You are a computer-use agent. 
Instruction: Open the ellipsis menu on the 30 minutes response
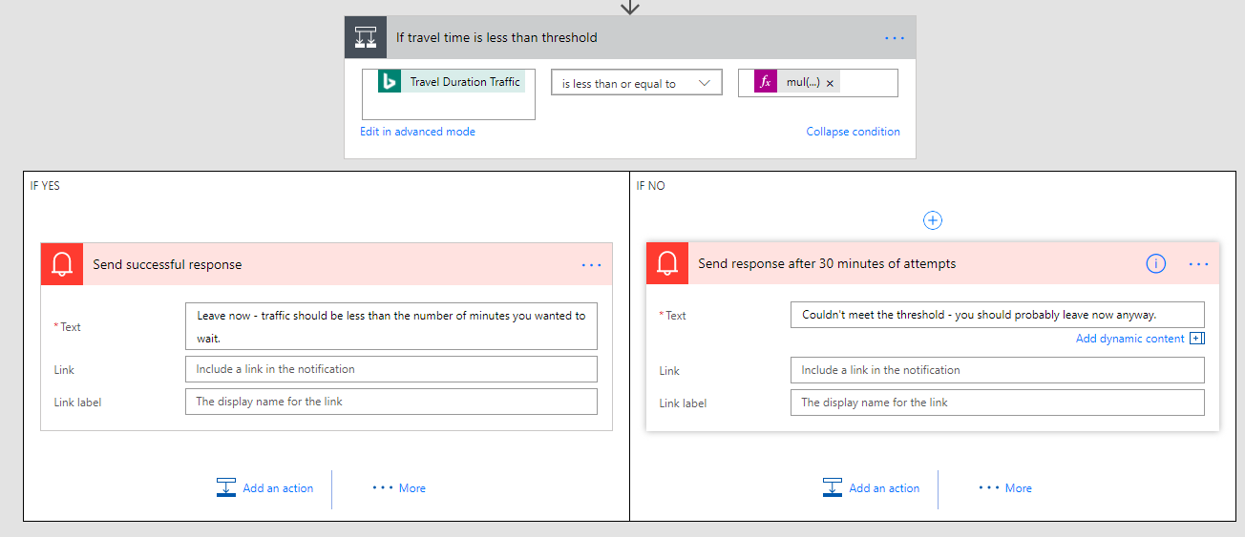pos(1198,264)
